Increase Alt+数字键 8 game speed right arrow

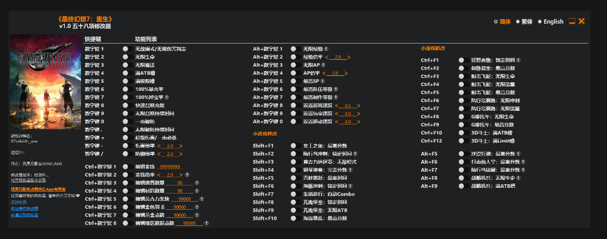click(x=359, y=106)
